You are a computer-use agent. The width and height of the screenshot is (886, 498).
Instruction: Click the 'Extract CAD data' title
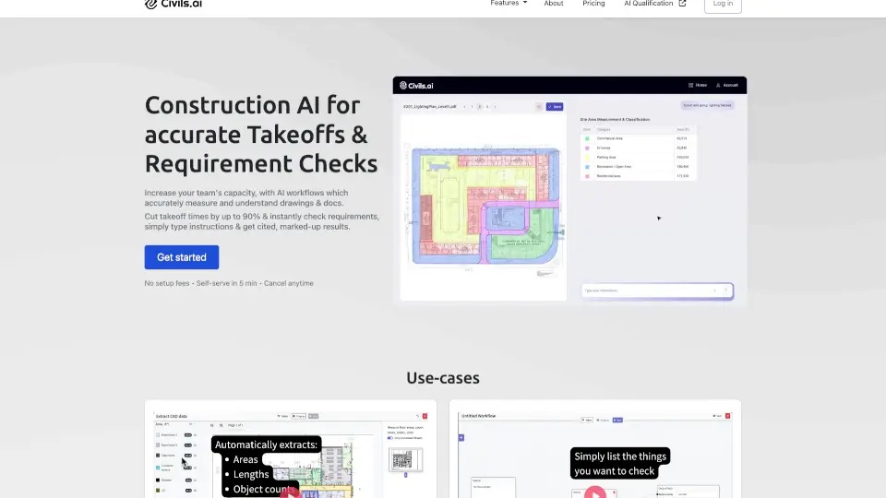[172, 416]
